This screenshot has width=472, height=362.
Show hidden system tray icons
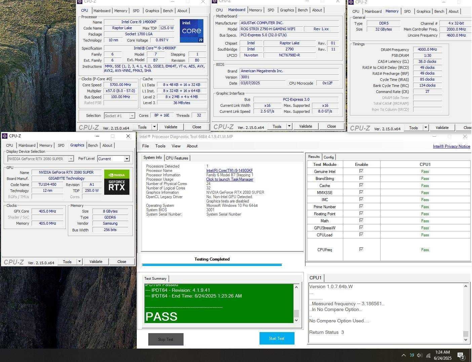coord(403,355)
